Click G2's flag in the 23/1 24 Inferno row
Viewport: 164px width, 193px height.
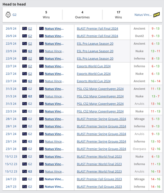pyautogui.click(x=25, y=141)
